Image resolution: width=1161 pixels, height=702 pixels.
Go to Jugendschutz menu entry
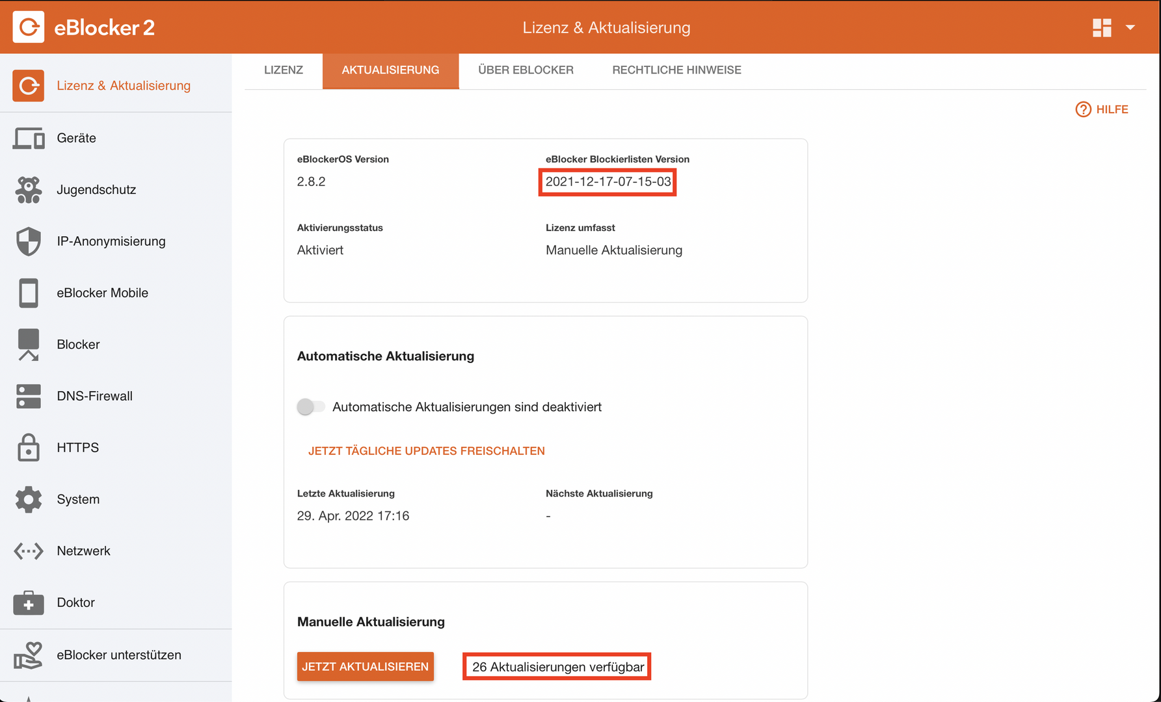tap(96, 189)
